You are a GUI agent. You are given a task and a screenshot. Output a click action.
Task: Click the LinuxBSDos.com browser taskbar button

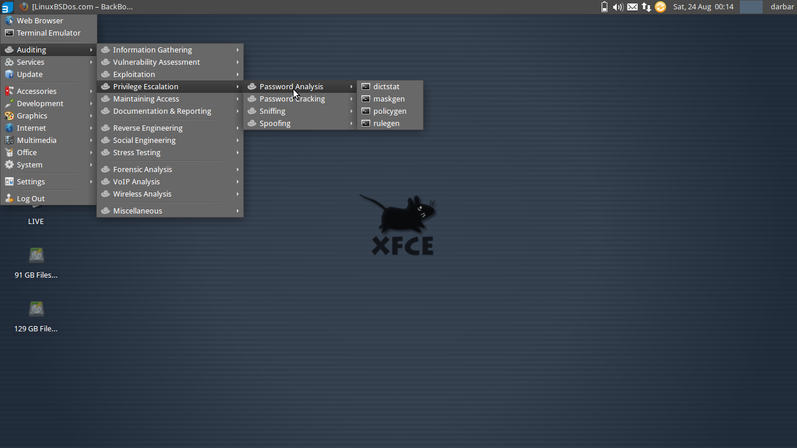(x=76, y=7)
